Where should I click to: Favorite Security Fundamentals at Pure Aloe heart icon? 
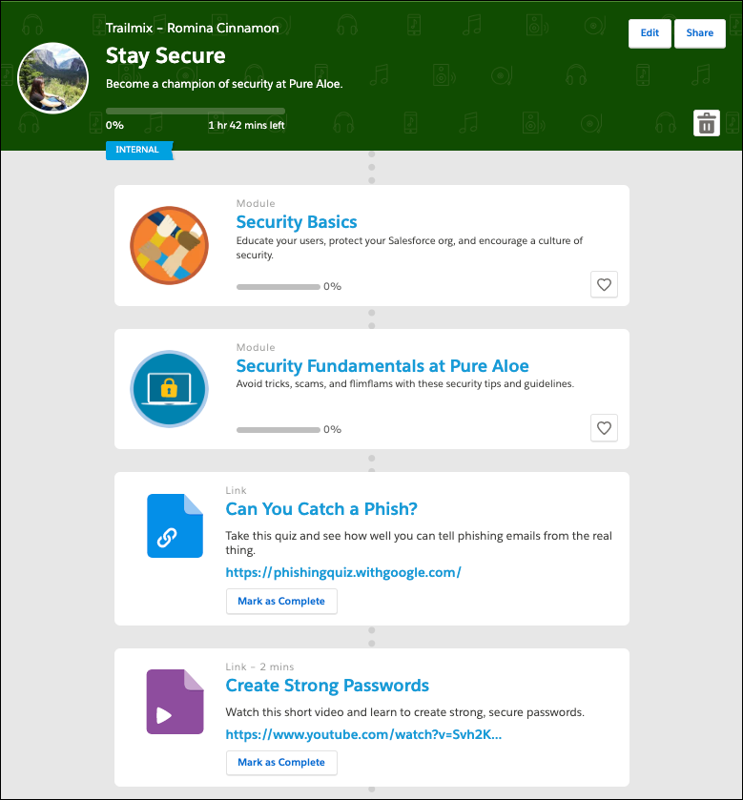tap(604, 428)
